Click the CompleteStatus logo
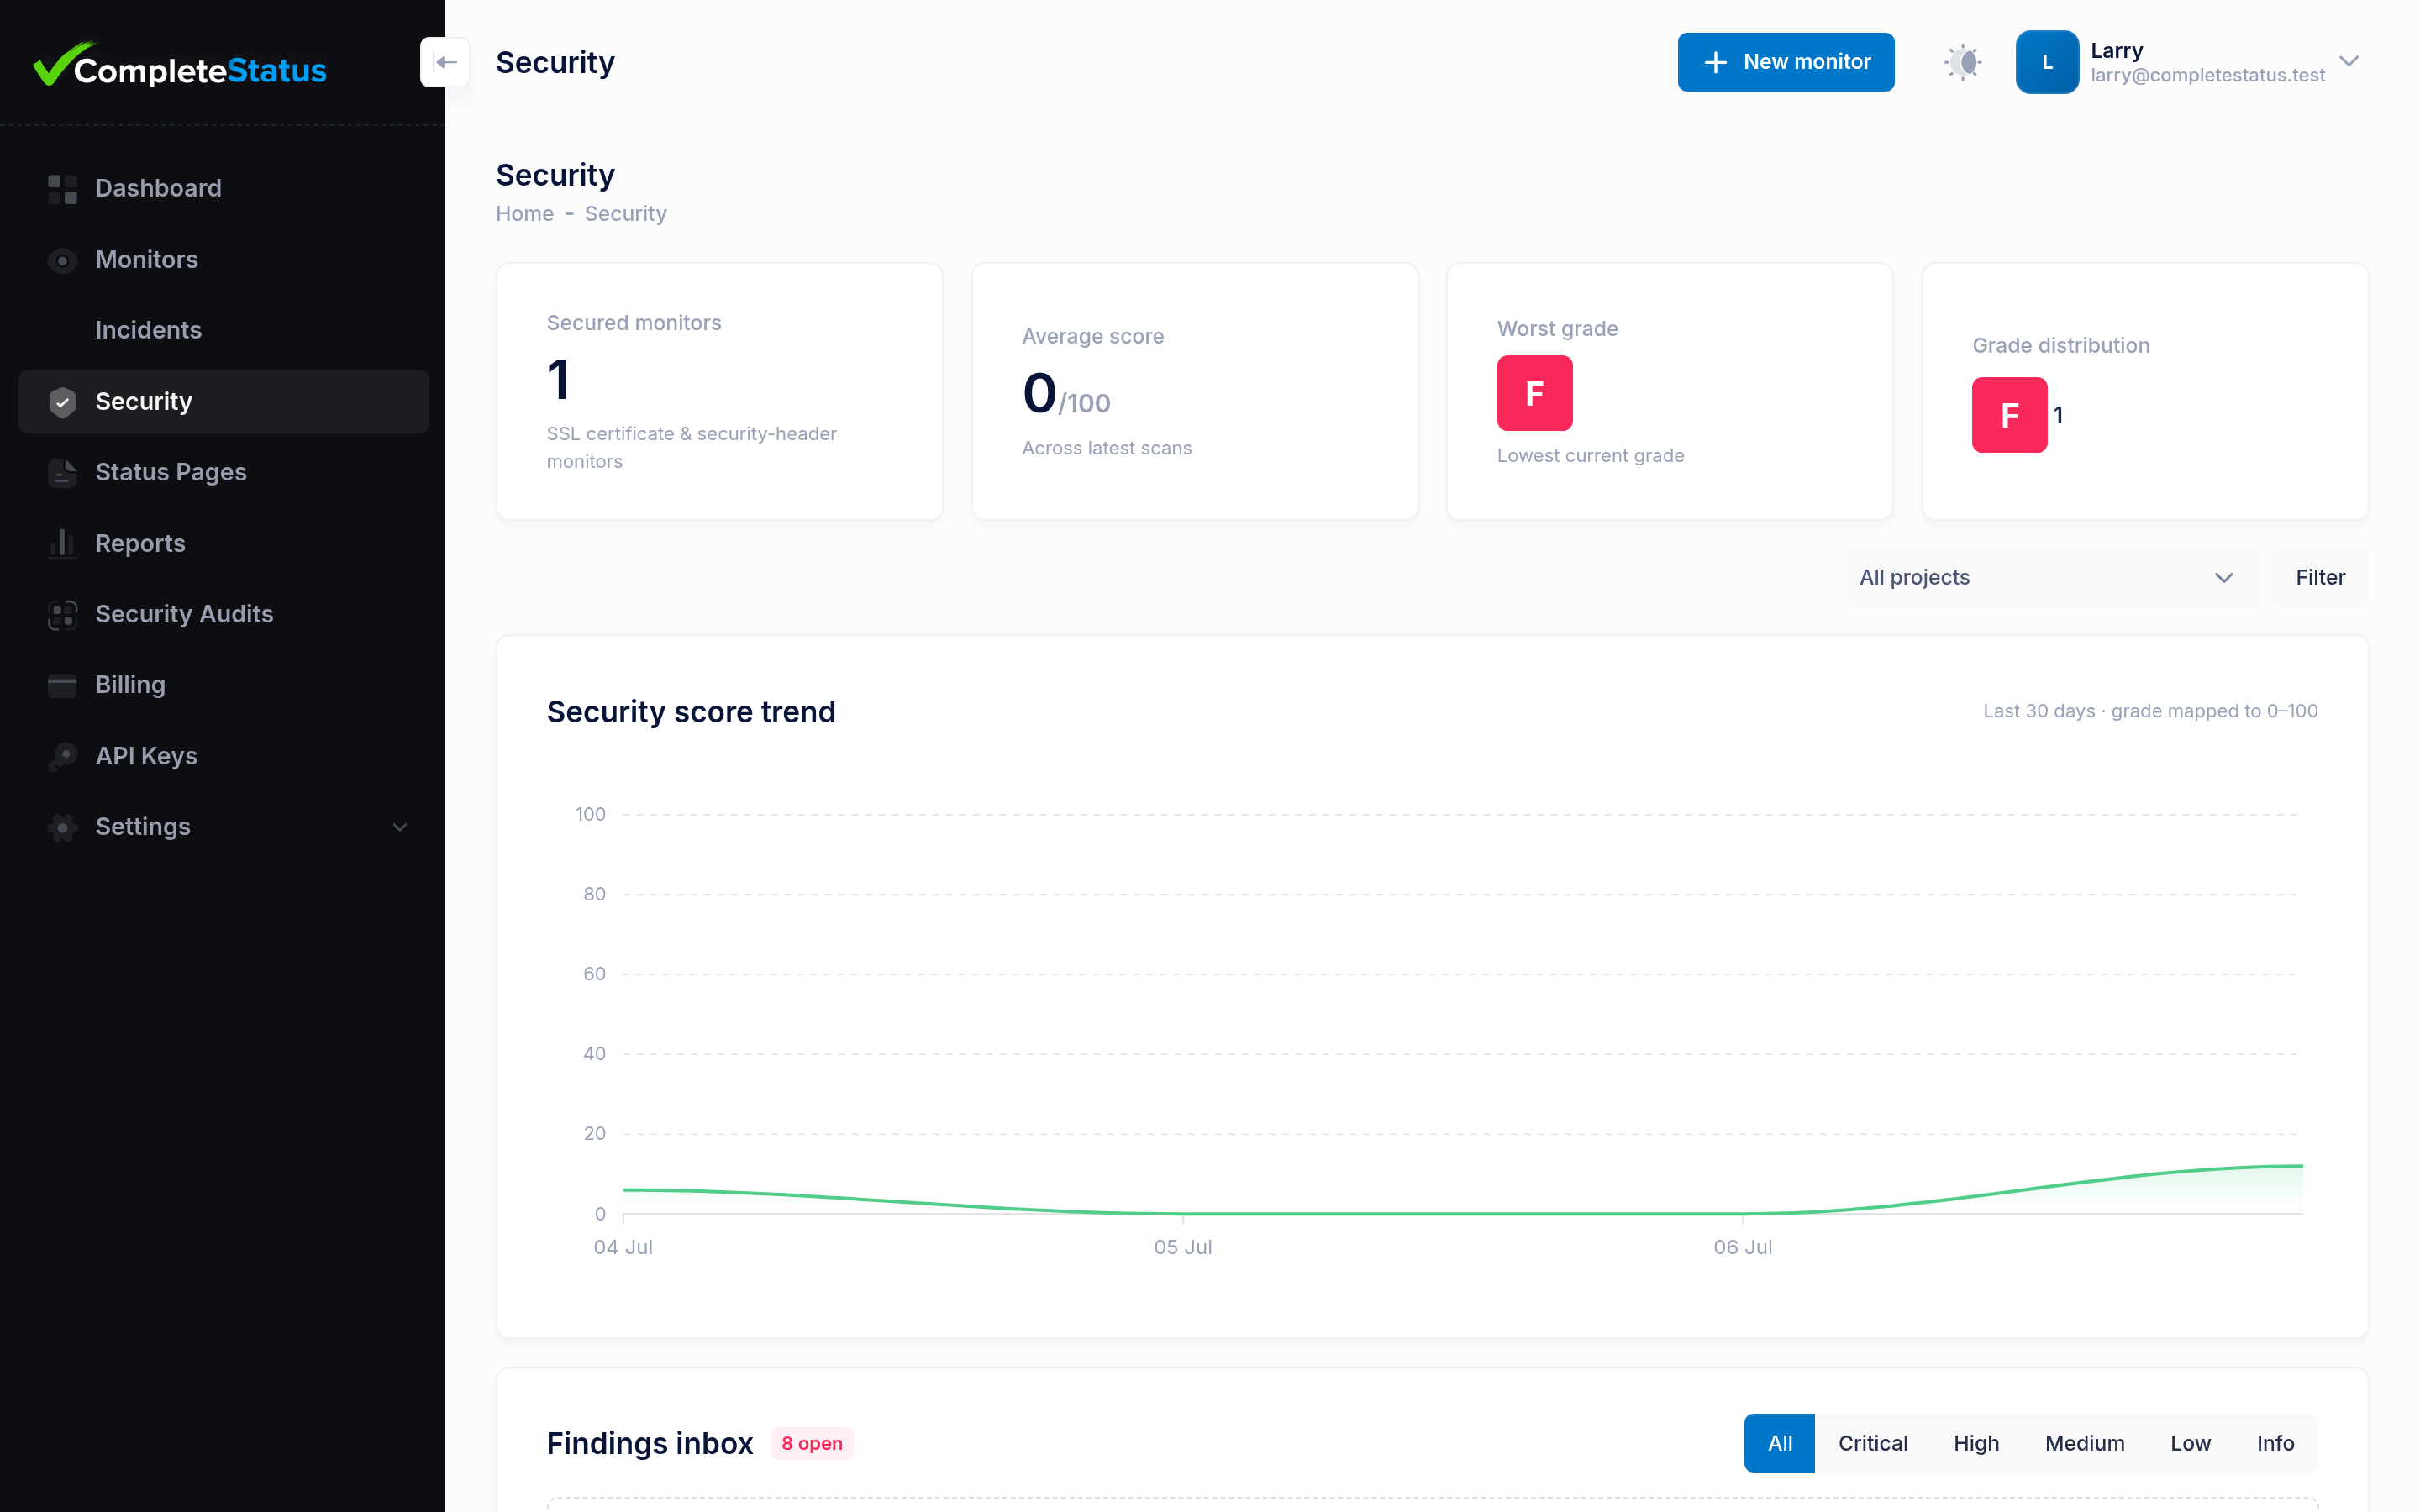Viewport: 2420px width, 1512px height. click(x=180, y=65)
